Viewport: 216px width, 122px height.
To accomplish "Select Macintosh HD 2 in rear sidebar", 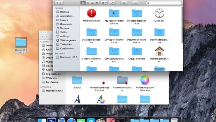I will tap(52, 91).
